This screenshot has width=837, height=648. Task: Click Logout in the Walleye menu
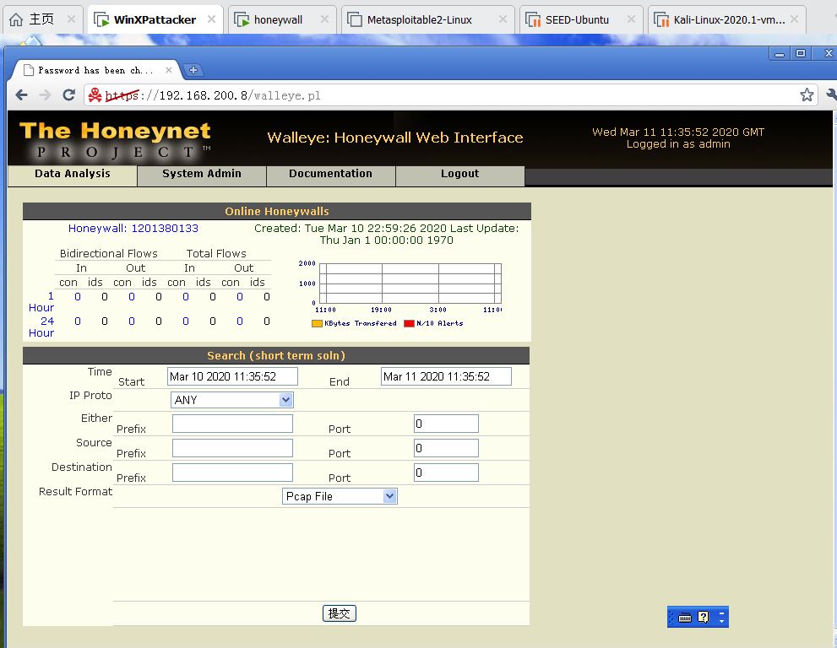point(459,175)
